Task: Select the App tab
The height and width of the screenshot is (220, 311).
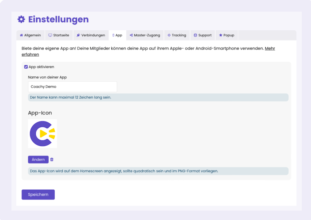Action: tap(117, 35)
